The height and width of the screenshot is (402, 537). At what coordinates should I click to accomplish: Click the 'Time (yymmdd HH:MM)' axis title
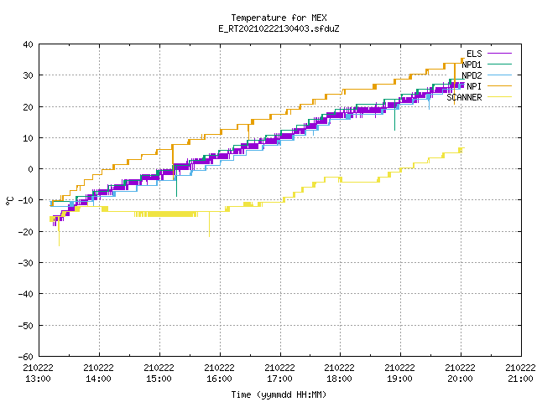(279, 394)
